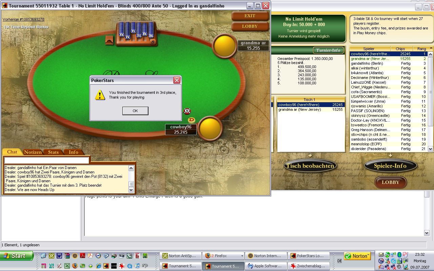Image resolution: width=434 pixels, height=271 pixels.
Task: Click the EXIT button at the table
Action: pos(250,16)
